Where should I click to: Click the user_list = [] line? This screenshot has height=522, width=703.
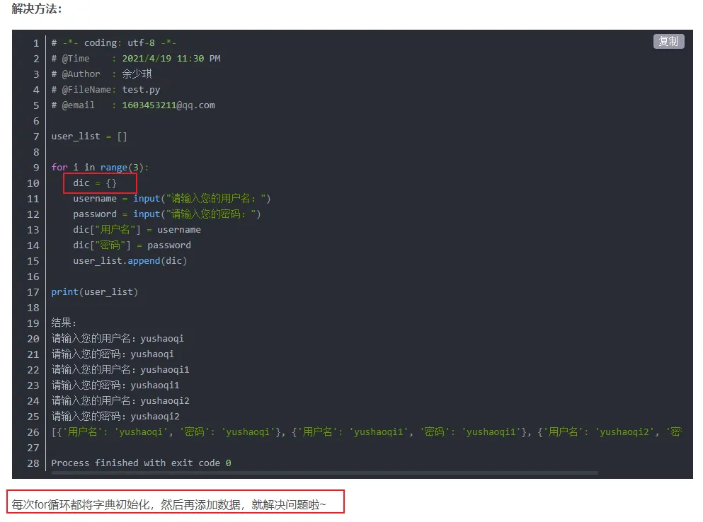coord(89,136)
